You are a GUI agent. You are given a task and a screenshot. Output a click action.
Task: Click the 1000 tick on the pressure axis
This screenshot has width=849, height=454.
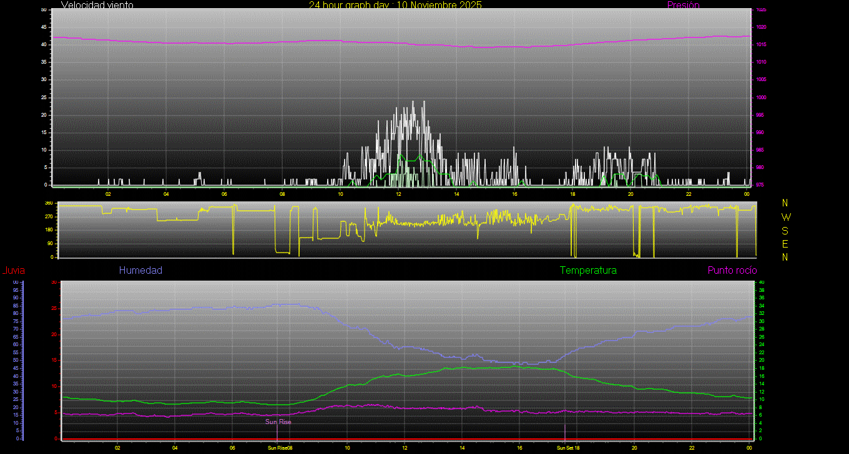pyautogui.click(x=761, y=98)
